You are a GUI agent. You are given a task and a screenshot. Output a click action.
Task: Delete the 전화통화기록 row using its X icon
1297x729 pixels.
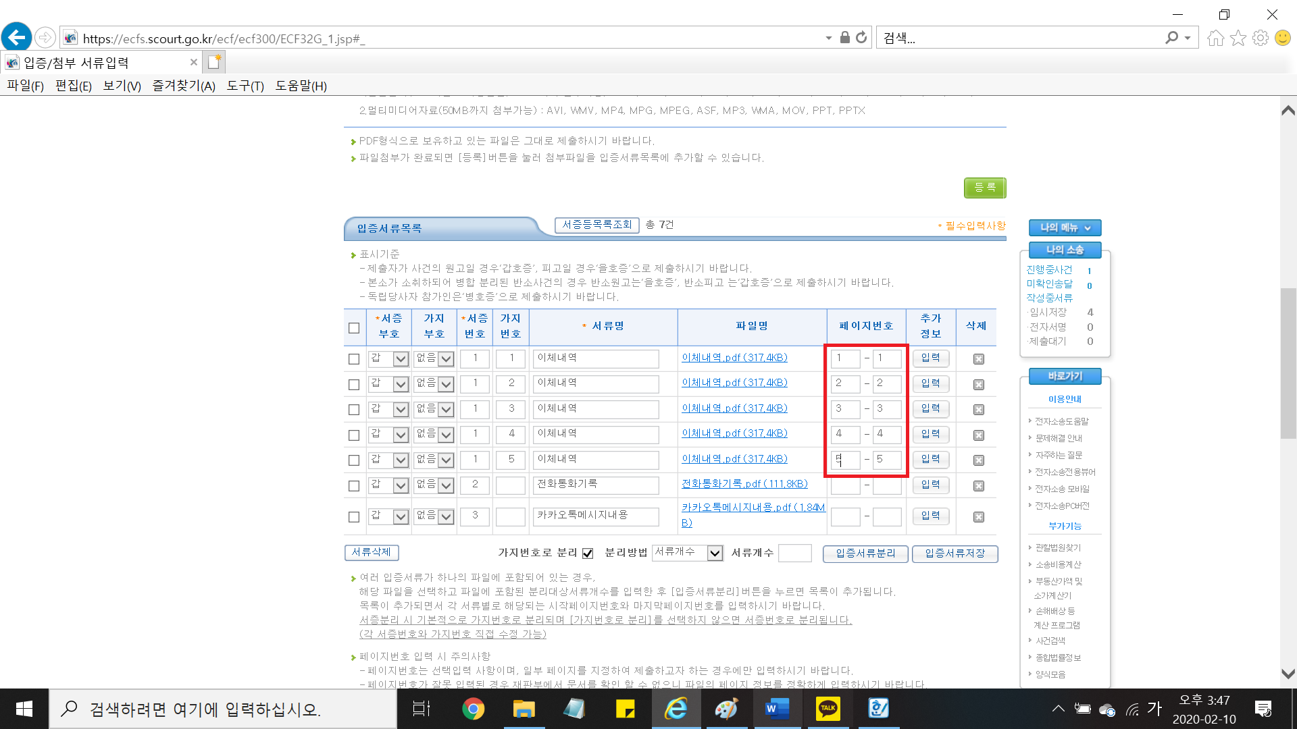point(978,486)
